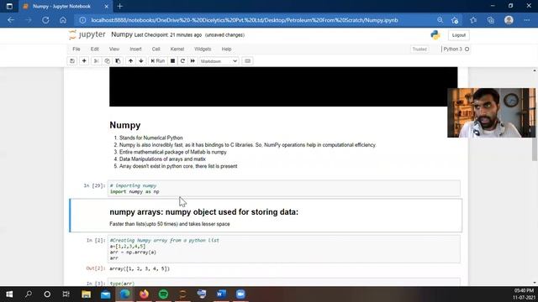The width and height of the screenshot is (538, 302).
Task: Open Task View on taskbar
Action: pos(66,294)
